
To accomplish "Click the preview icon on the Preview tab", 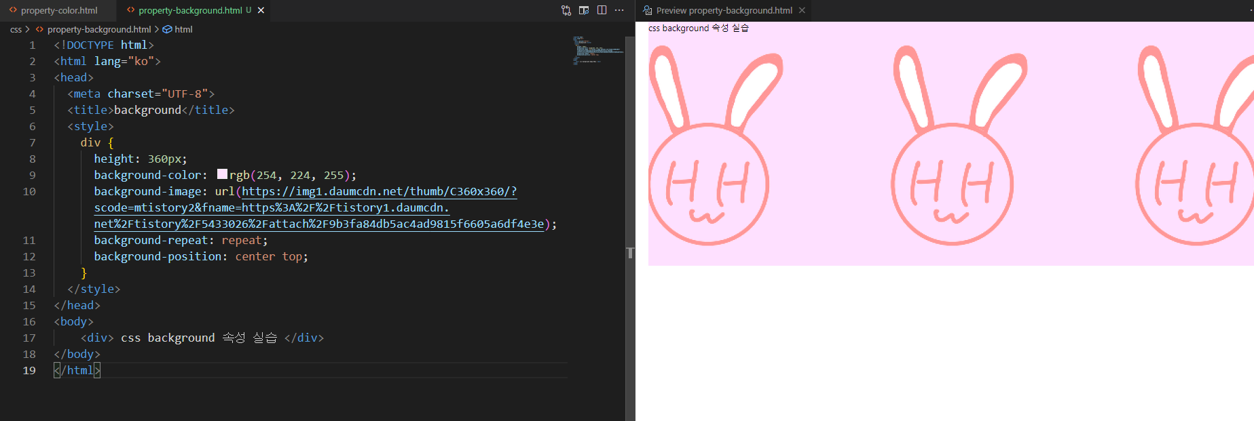I will click(x=648, y=10).
